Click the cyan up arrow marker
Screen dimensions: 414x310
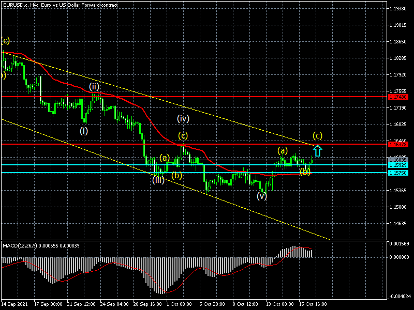[x=318, y=151]
